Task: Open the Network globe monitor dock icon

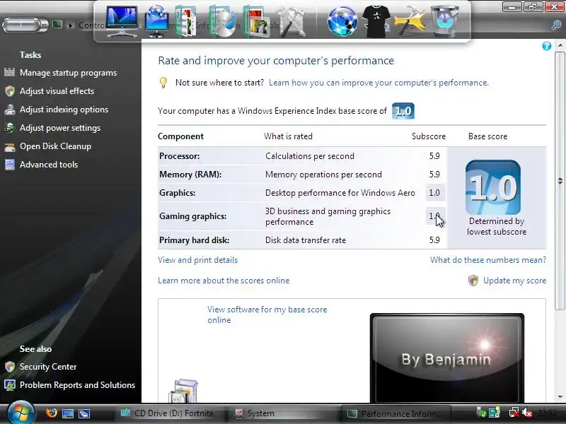Action: coord(156,20)
